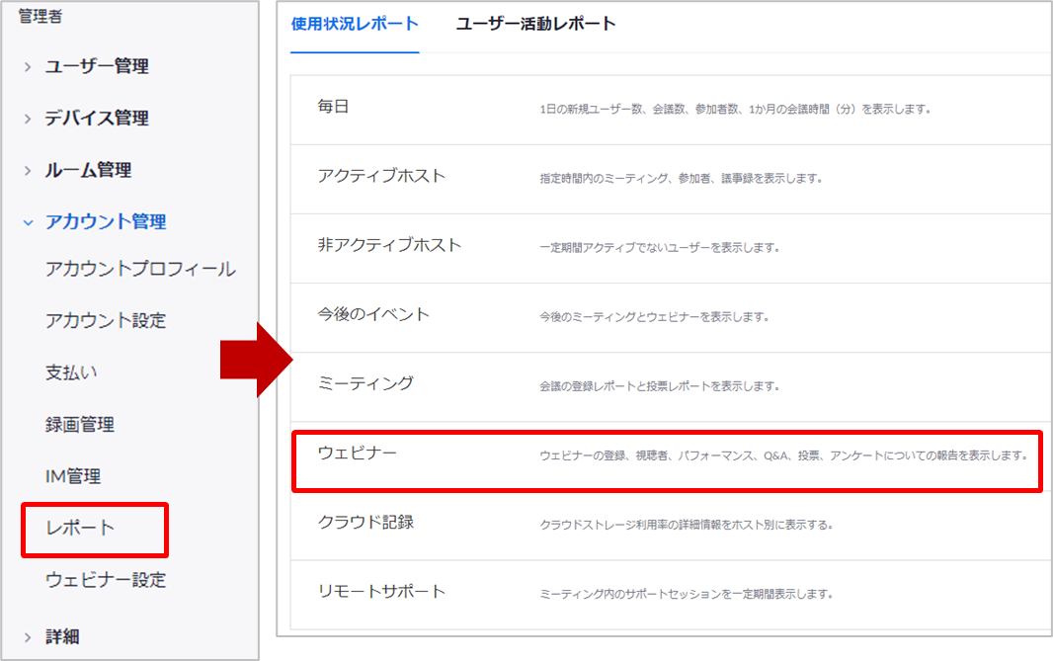
Task: Open the 支払い page
Action: (x=71, y=372)
